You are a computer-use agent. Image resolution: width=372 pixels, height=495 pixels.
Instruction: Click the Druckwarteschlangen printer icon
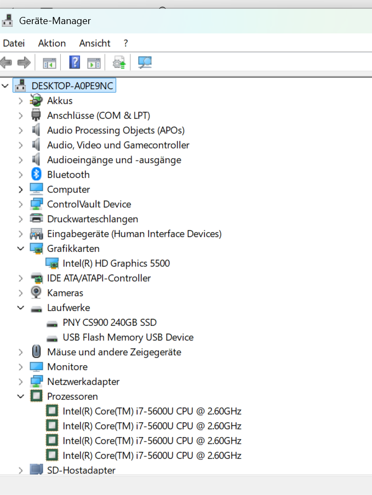pos(36,218)
